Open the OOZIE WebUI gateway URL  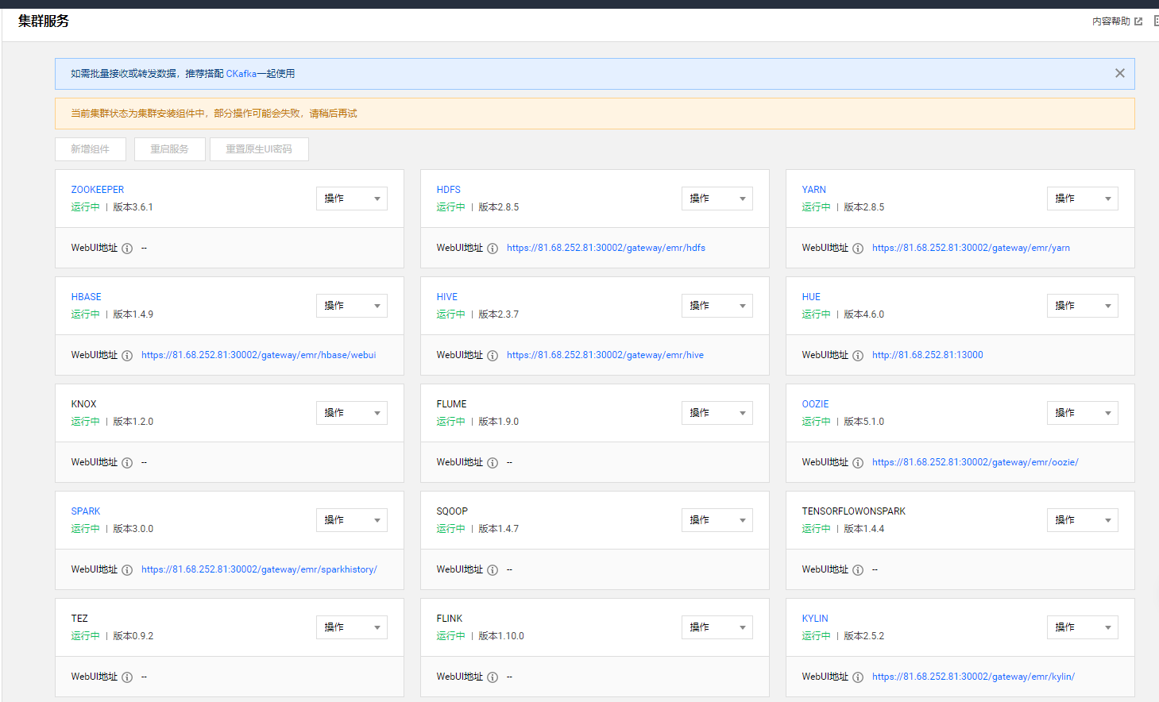[975, 462]
